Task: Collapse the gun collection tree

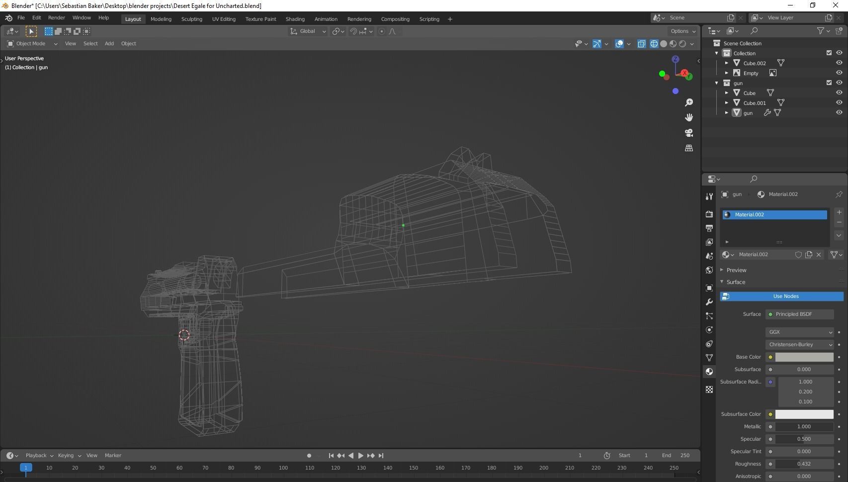Action: pos(717,83)
